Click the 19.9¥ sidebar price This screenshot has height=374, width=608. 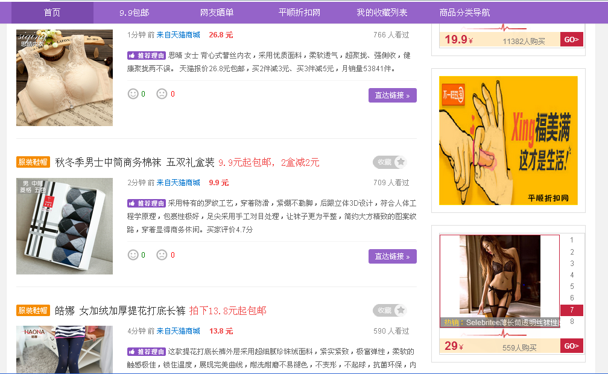[458, 40]
